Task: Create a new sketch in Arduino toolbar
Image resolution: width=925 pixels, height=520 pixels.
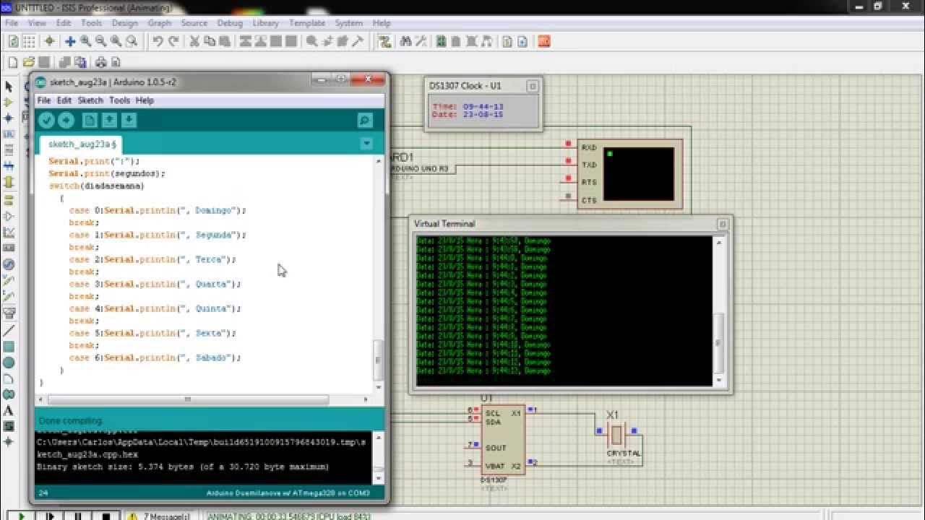Action: click(90, 121)
